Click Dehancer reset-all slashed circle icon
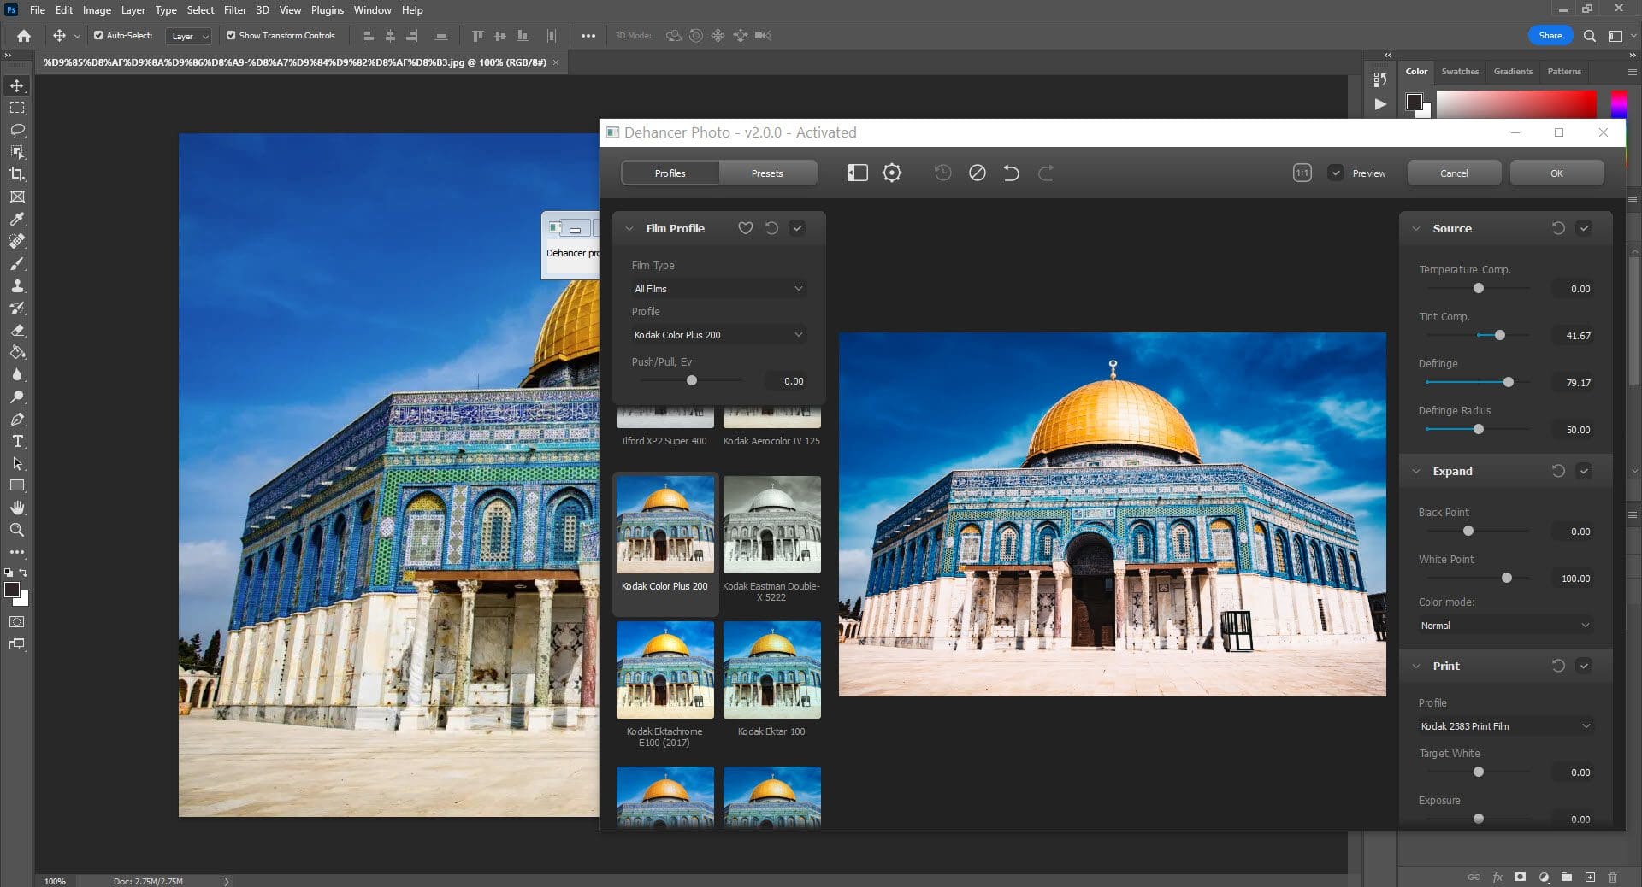The height and width of the screenshot is (887, 1642). click(x=978, y=173)
